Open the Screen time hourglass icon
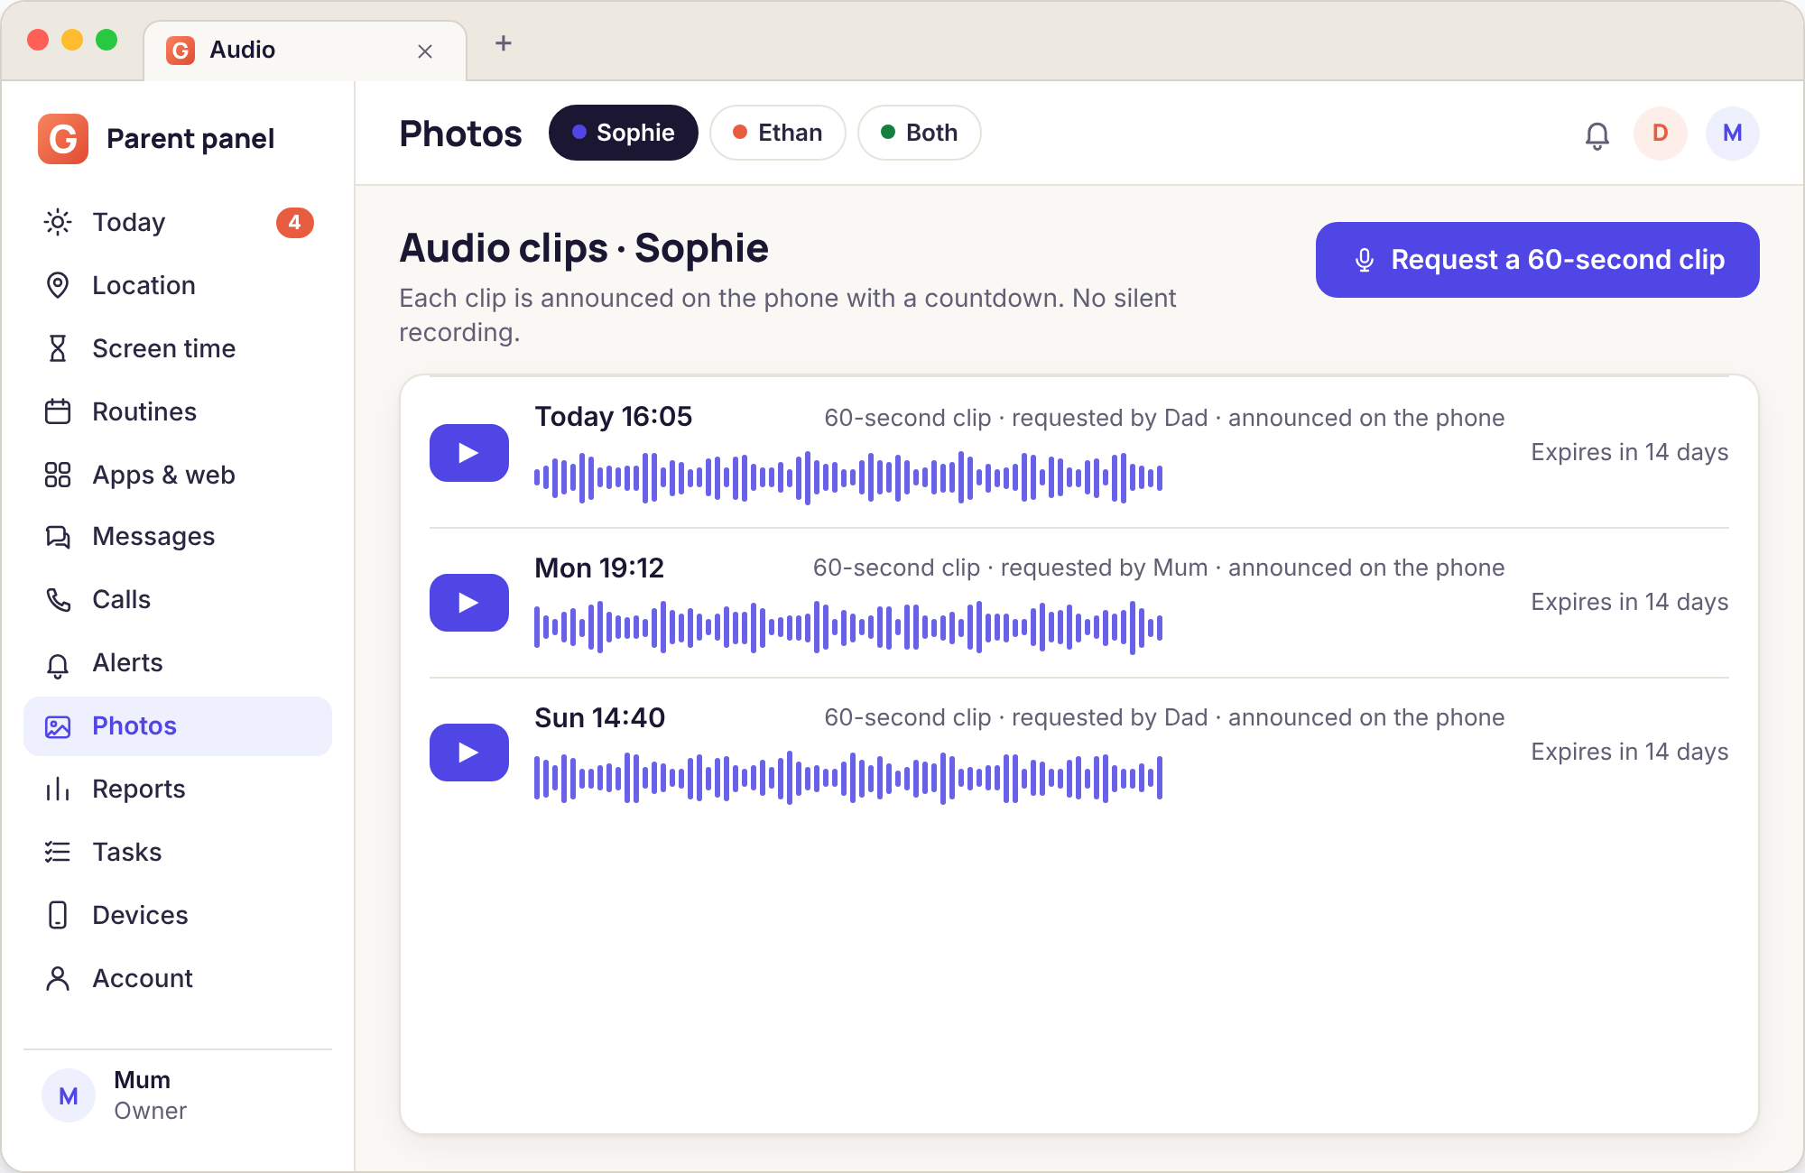This screenshot has width=1805, height=1173. pyautogui.click(x=58, y=348)
